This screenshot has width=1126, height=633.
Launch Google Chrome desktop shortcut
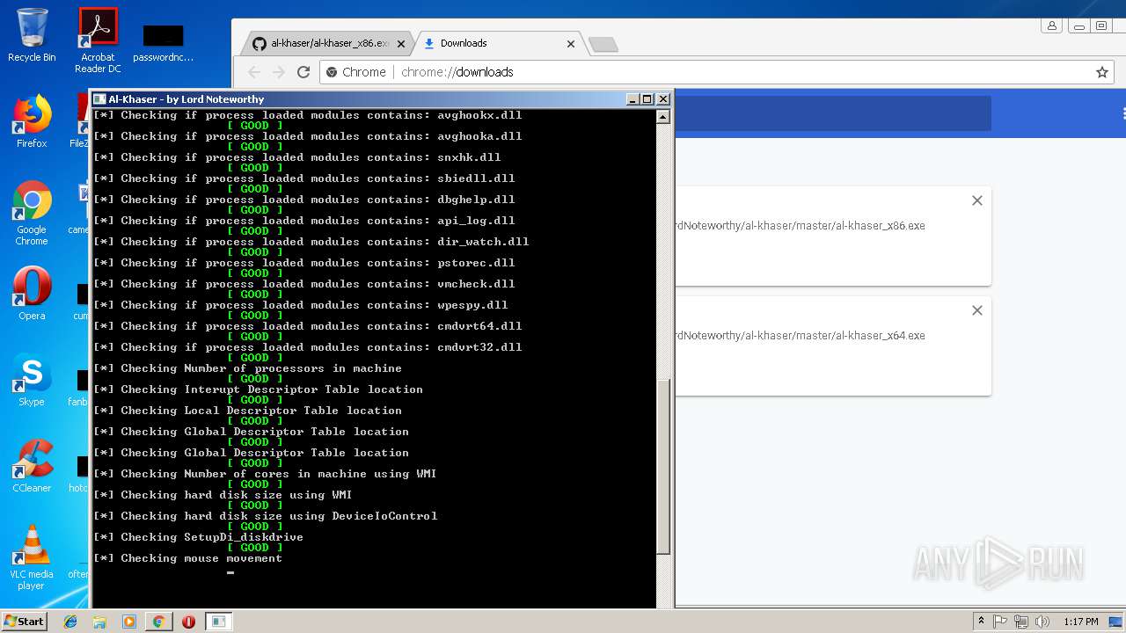32,214
